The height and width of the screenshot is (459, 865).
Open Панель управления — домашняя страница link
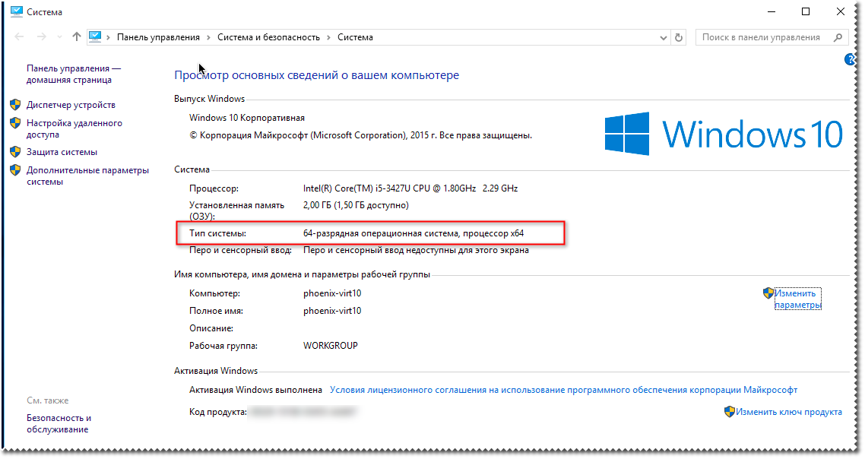(x=74, y=74)
